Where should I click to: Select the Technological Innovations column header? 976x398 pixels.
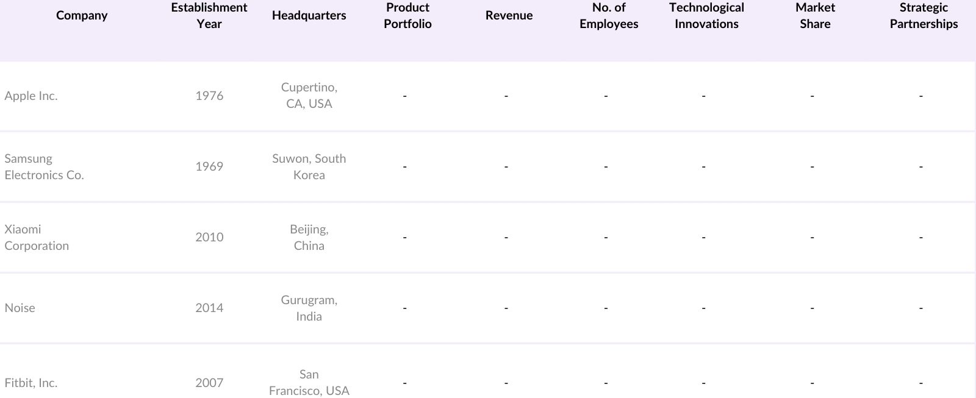(x=706, y=16)
